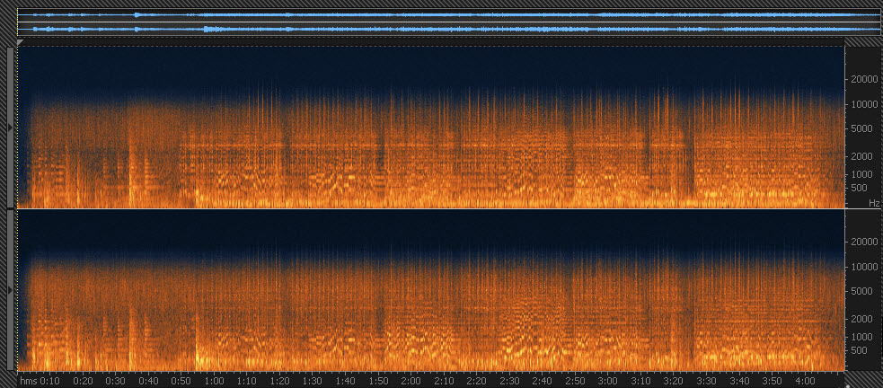Click the 'hms' label on time ruler
883x388 pixels.
(x=28, y=381)
